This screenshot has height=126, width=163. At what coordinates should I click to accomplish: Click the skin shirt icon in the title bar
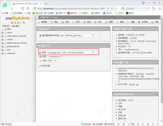[x=143, y=3]
